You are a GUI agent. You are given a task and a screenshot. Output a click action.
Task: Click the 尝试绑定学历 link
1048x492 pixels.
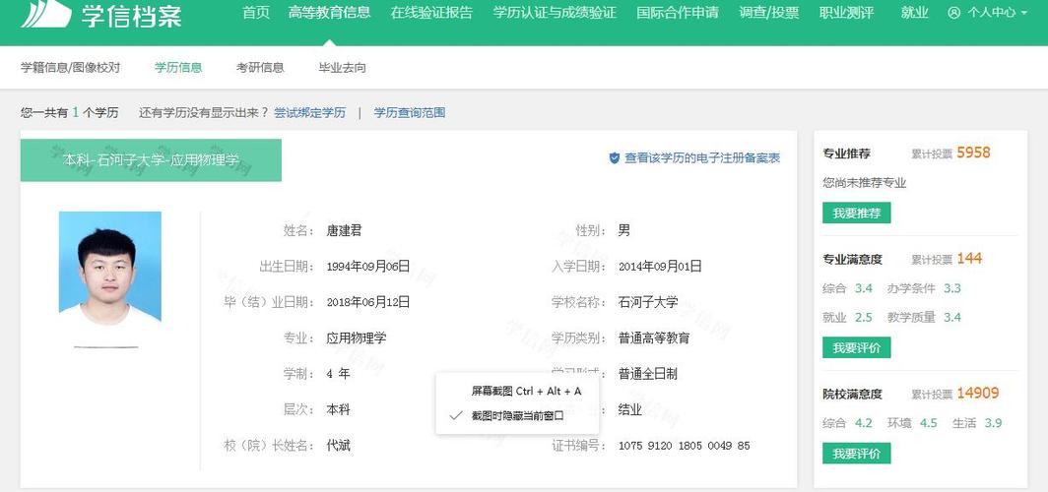point(310,113)
